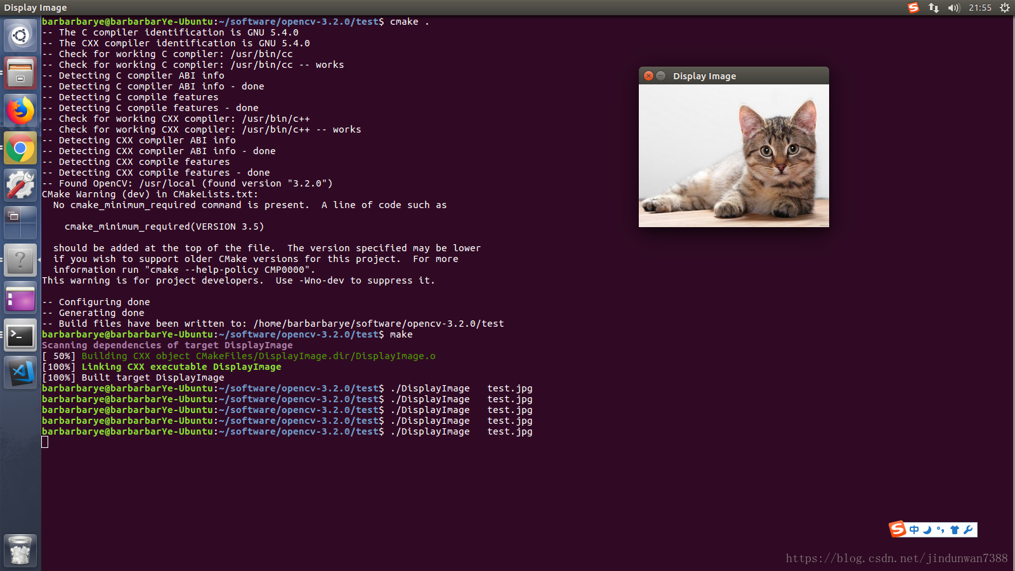
Task: Open the network indicator menu
Action: 933,8
